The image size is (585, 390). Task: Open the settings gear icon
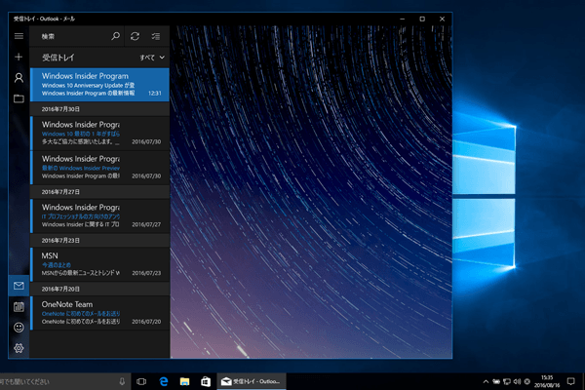(19, 348)
